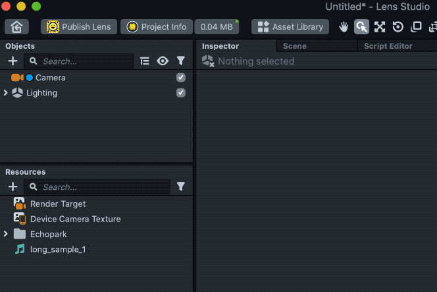
Task: Choose the Move transform tool
Action: click(380, 27)
